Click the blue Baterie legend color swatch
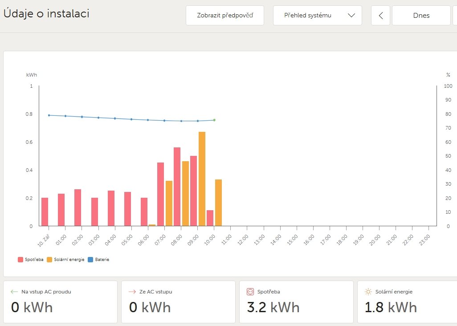Viewport: 457px width, 326px height. click(91, 259)
